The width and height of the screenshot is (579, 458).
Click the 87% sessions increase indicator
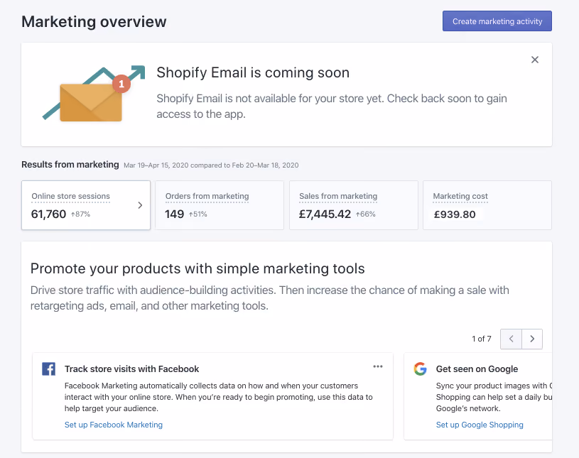80,214
